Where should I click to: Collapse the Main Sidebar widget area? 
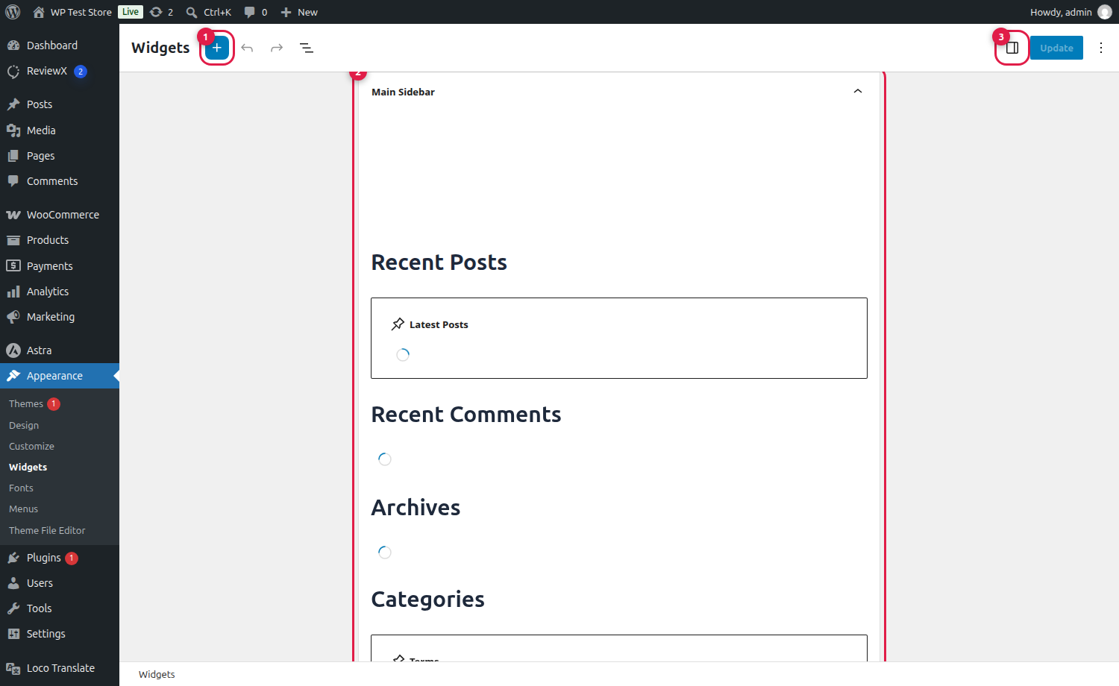coord(858,92)
